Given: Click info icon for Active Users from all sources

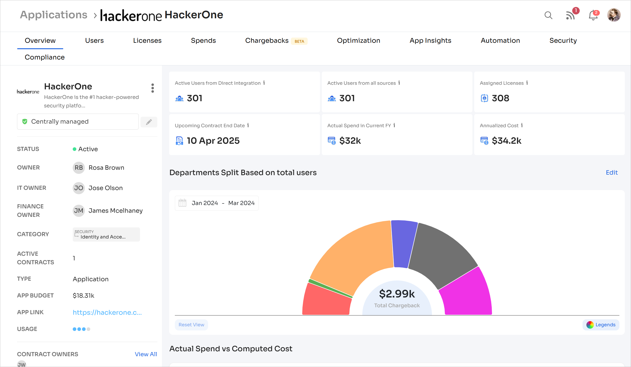Looking at the screenshot, I should [x=399, y=83].
